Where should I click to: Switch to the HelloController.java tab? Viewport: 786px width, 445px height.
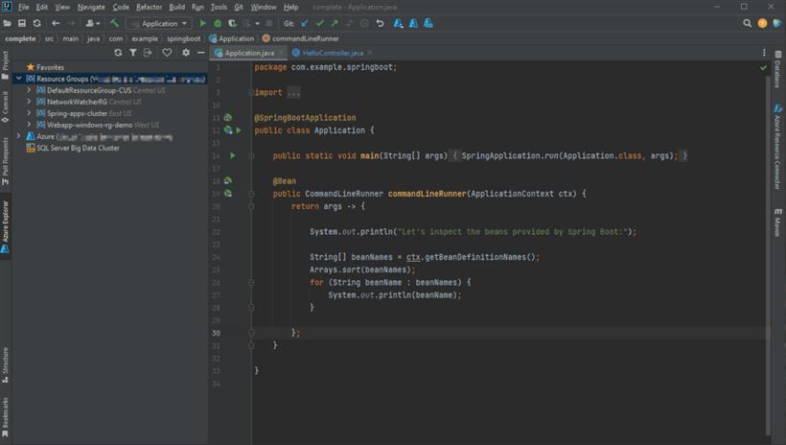333,53
